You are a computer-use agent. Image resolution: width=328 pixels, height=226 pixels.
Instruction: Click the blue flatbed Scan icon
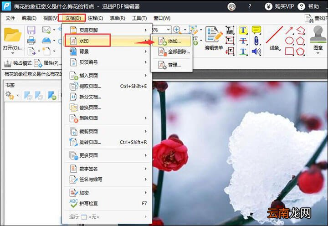(x=46, y=40)
